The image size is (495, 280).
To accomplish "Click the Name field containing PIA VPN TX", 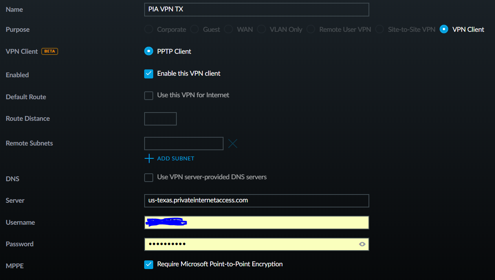I will coord(257,9).
